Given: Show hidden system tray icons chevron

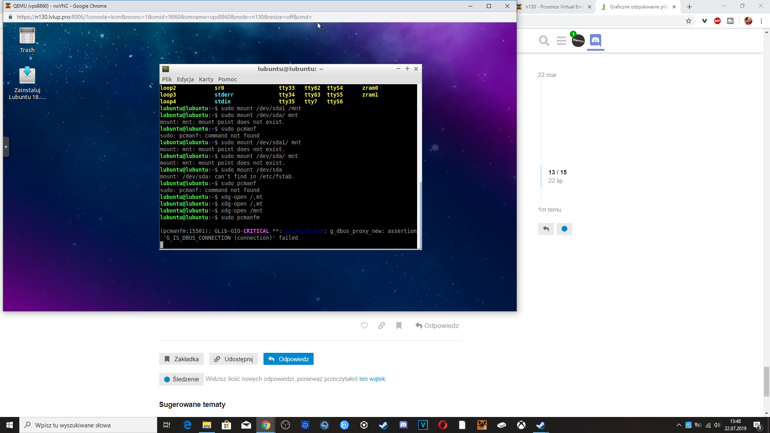Looking at the screenshot, I should [x=679, y=425].
